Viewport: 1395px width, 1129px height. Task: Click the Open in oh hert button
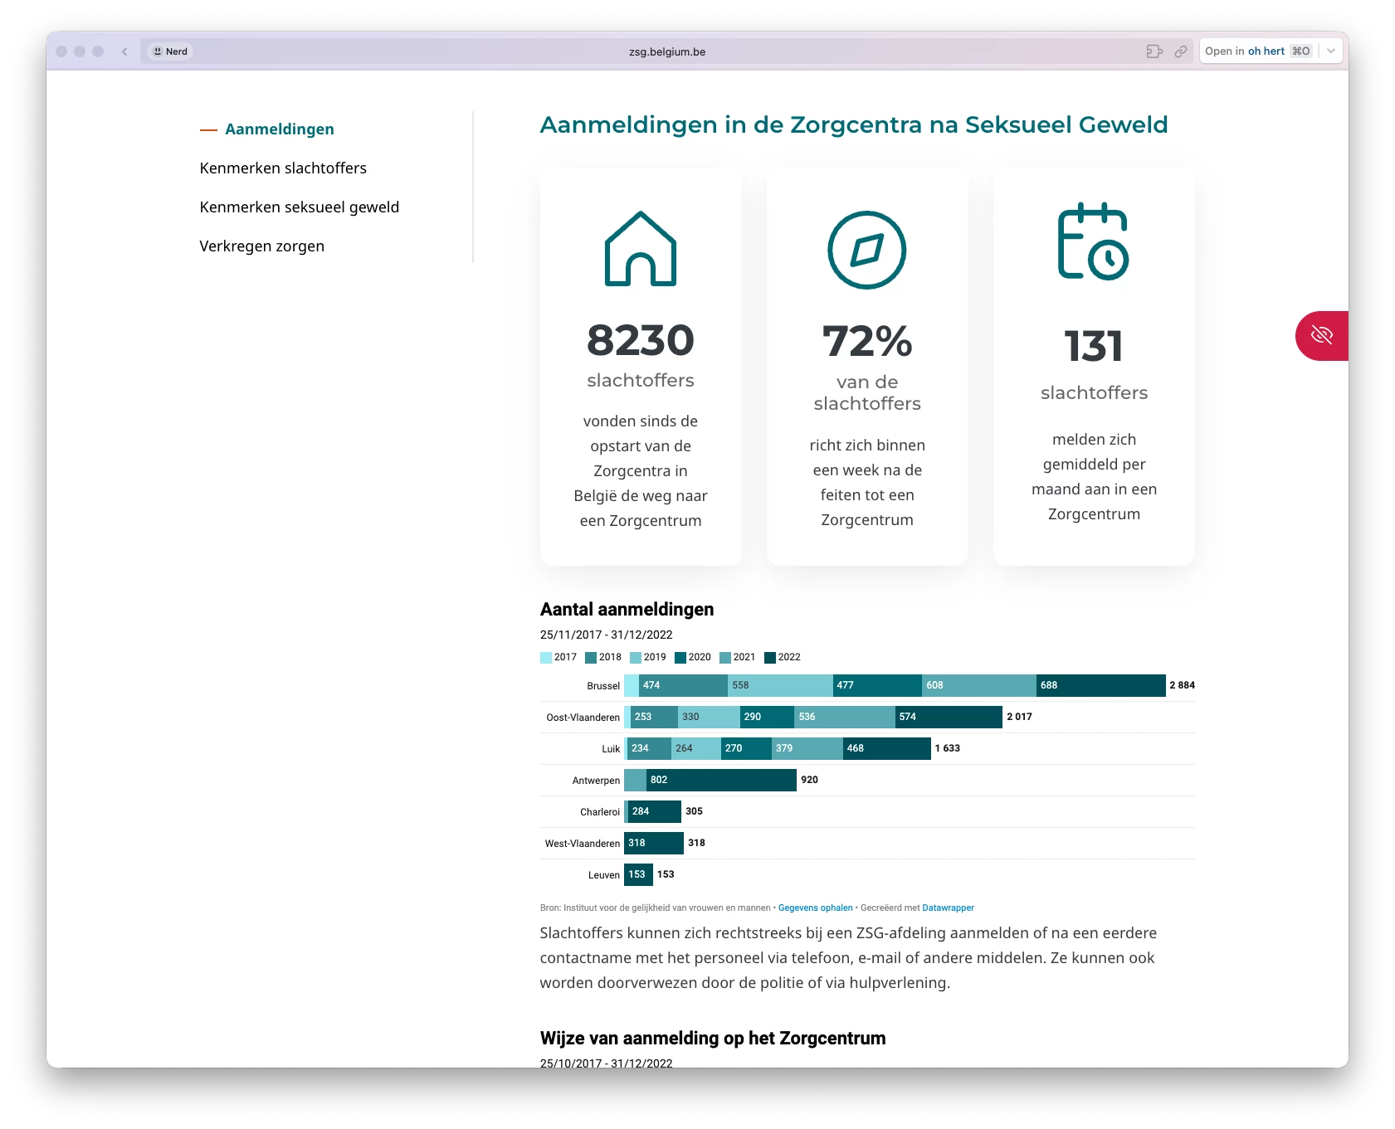click(1256, 51)
